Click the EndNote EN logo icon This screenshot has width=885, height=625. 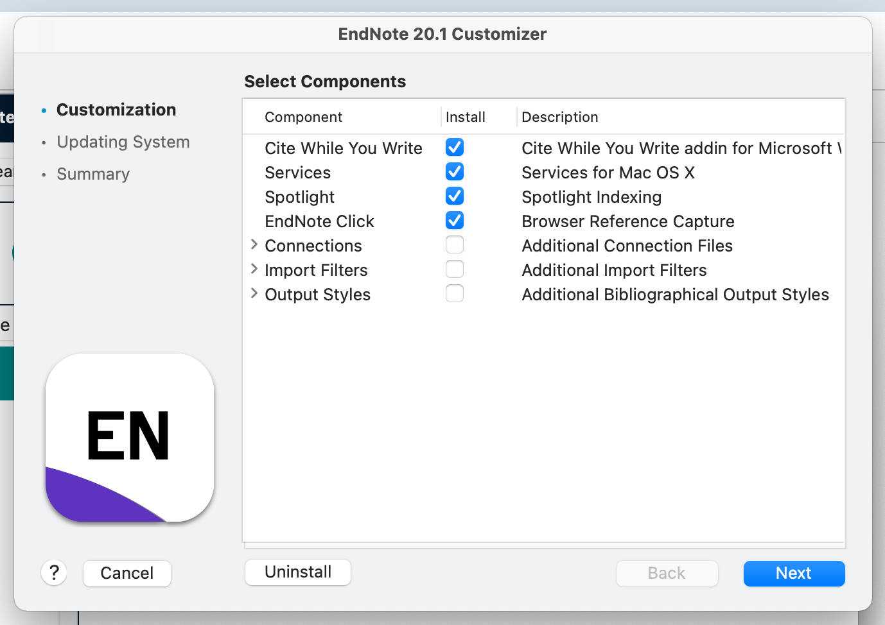130,438
